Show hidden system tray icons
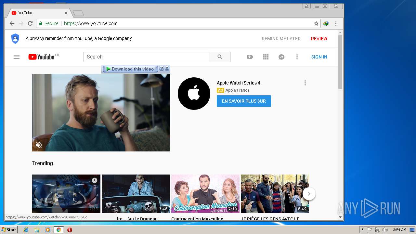Image resolution: width=416 pixels, height=234 pixels. [362, 230]
